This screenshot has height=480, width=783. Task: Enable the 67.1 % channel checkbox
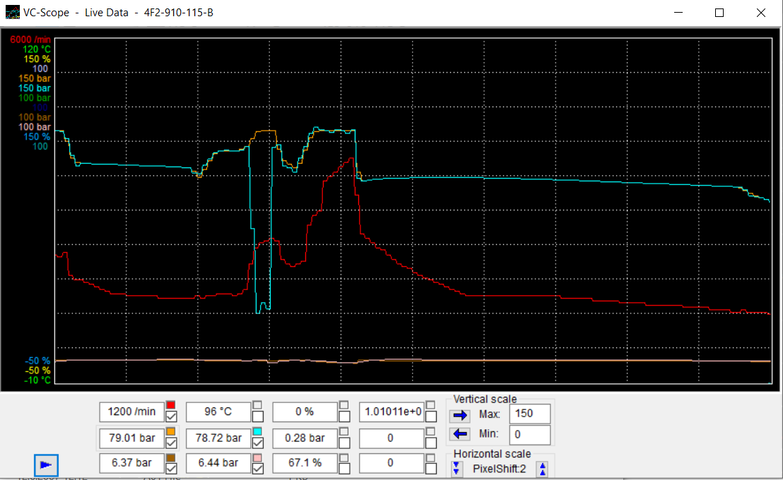[x=344, y=468]
